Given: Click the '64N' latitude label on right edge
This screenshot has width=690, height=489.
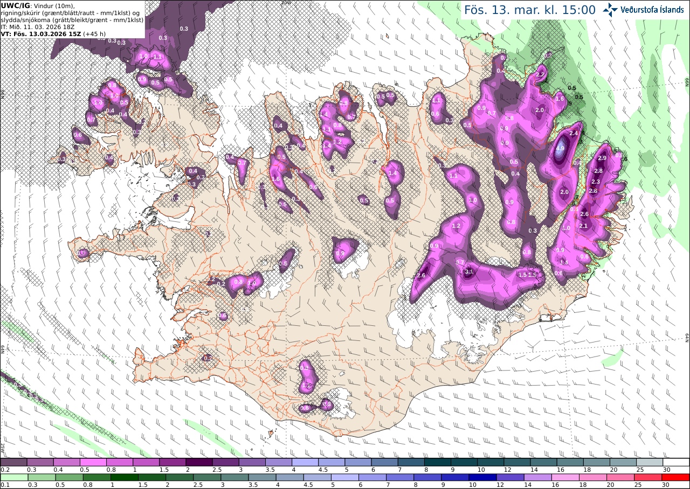Looking at the screenshot, I should pyautogui.click(x=687, y=338).
